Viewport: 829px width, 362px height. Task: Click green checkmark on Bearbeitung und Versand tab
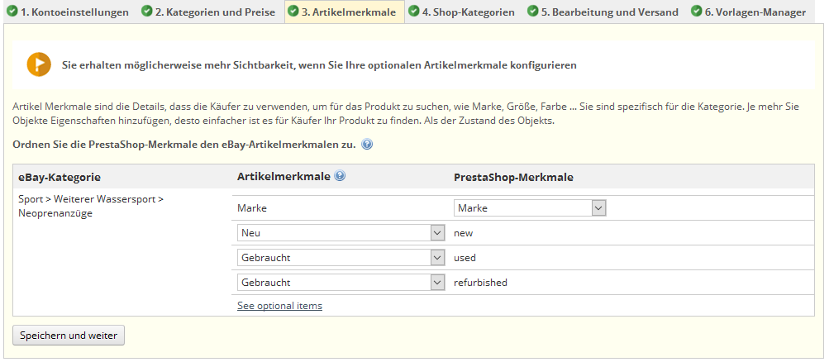pos(533,12)
